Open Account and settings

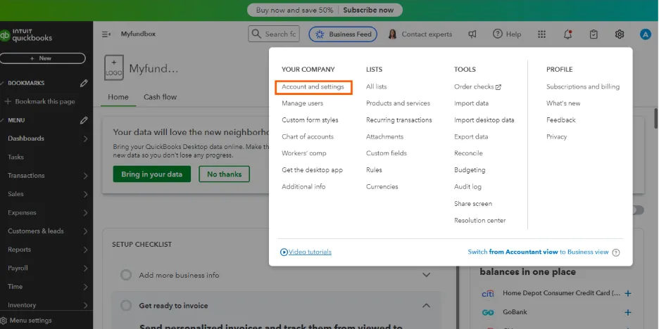313,87
